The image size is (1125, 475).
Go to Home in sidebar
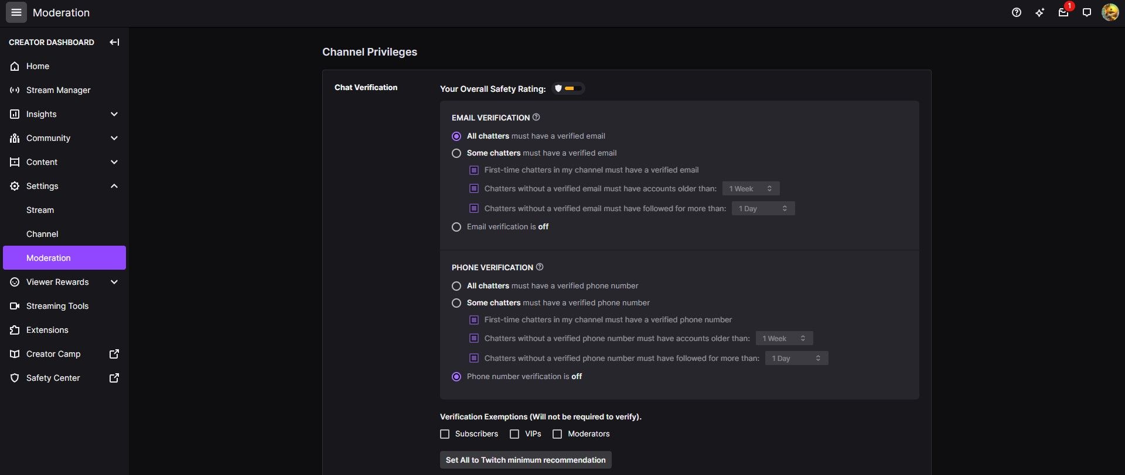[64, 66]
